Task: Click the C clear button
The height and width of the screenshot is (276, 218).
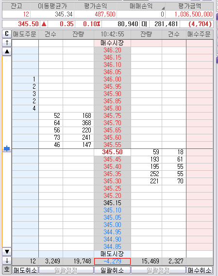Action: pyautogui.click(x=7, y=34)
